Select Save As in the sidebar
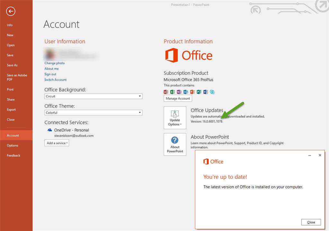 (x=12, y=65)
